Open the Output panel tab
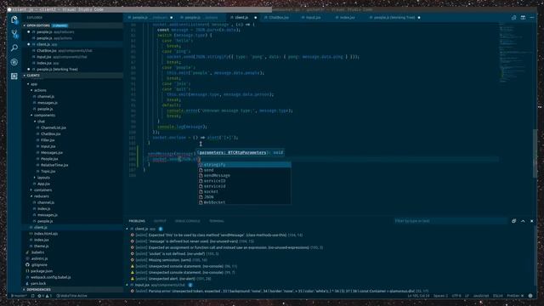Image resolution: width=544 pixels, height=306 pixels. (160, 221)
